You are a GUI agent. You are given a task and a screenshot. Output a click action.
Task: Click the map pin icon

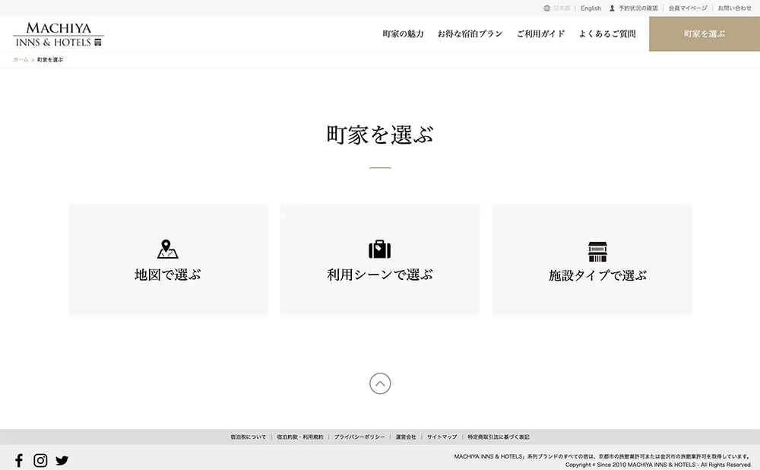point(167,249)
